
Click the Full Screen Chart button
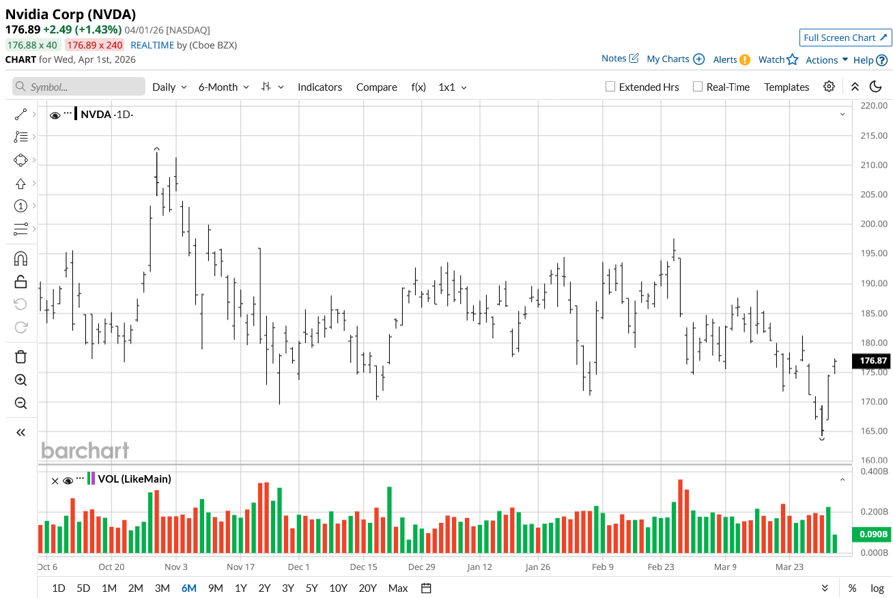845,38
